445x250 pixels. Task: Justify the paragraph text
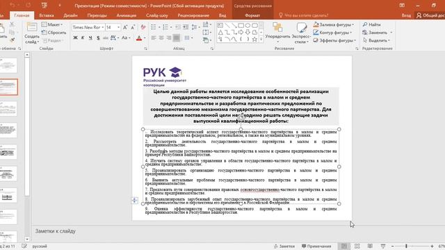[x=176, y=37]
